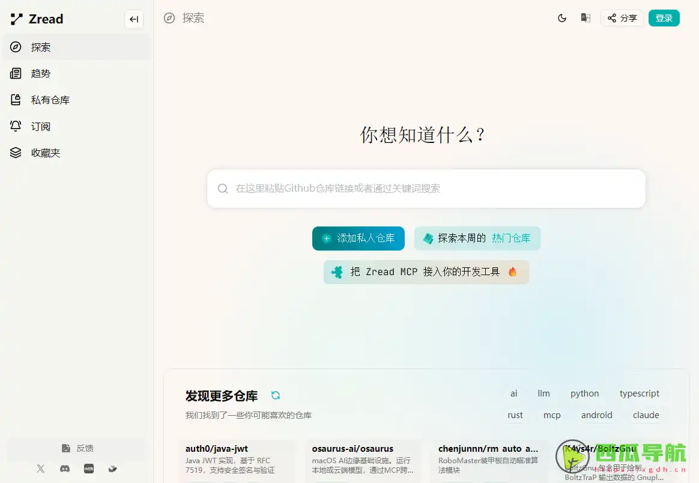Click the 登录 login button
This screenshot has width=699, height=483.
pyautogui.click(x=664, y=18)
